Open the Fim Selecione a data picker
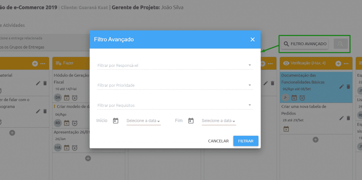 click(218, 121)
